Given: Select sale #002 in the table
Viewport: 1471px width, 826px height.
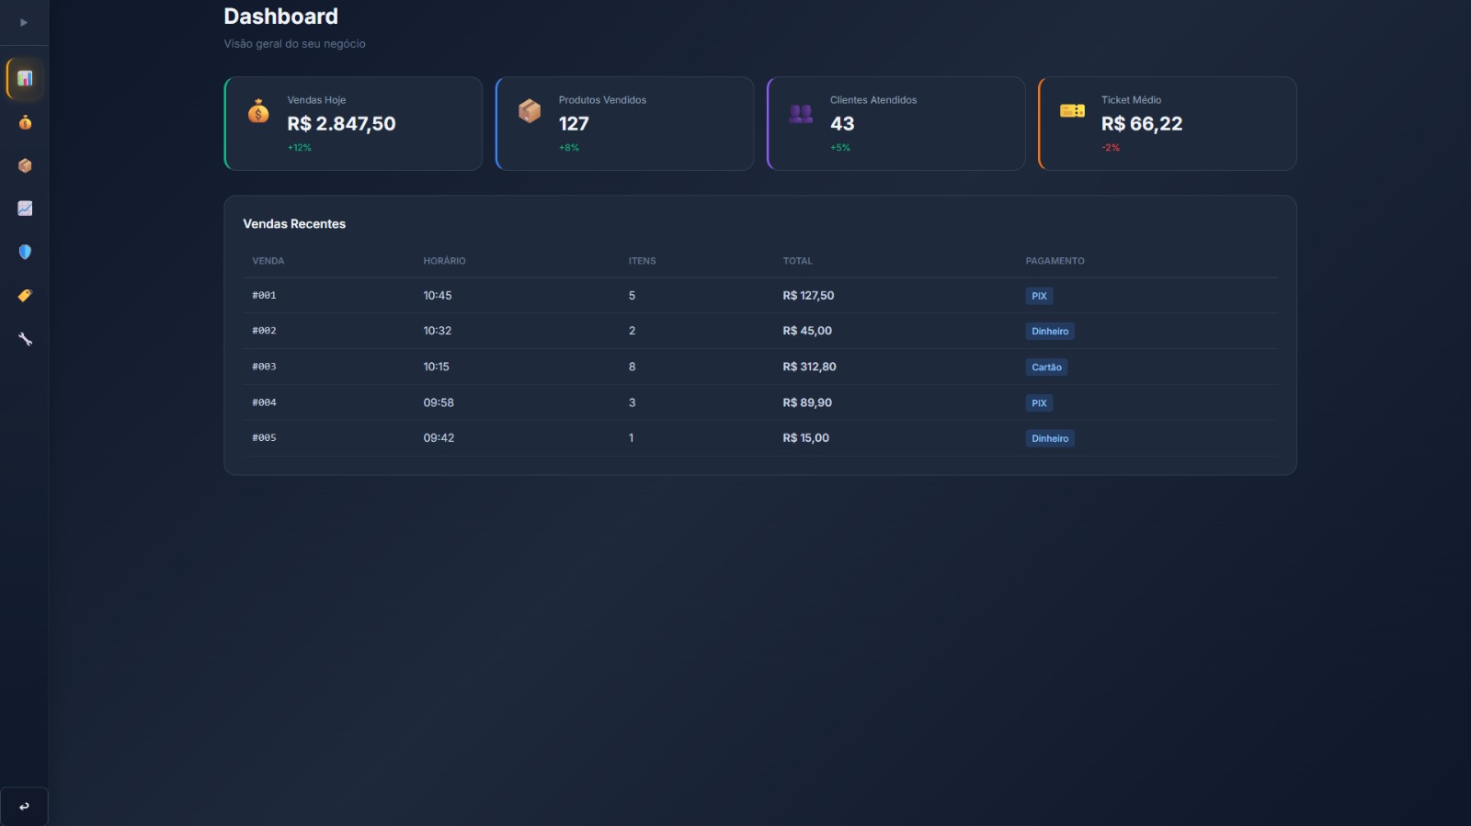Looking at the screenshot, I should 760,331.
